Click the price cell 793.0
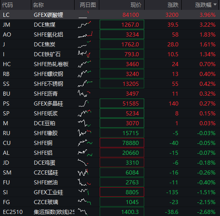This screenshot has width=220, height=216. pyautogui.click(x=122, y=54)
